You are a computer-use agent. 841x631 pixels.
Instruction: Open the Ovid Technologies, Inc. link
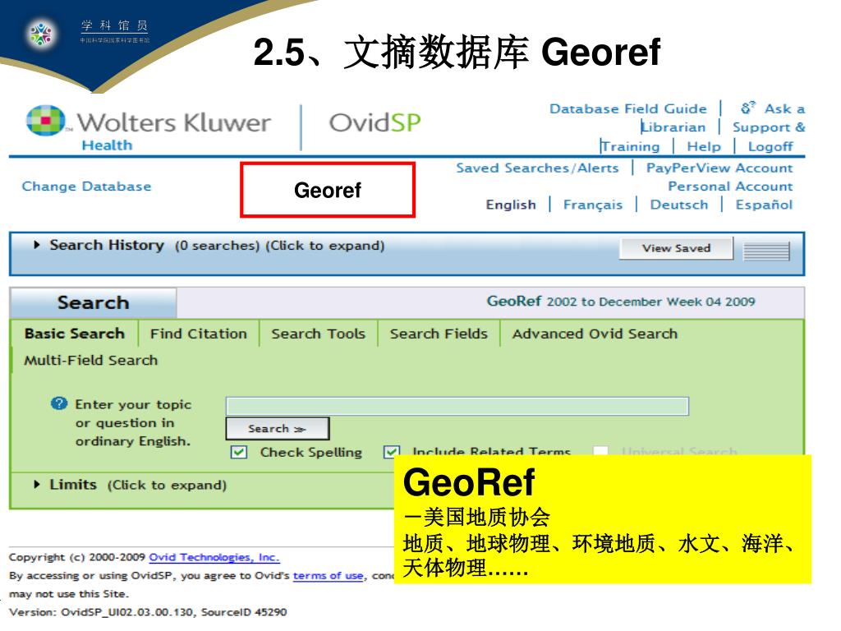pos(214,557)
